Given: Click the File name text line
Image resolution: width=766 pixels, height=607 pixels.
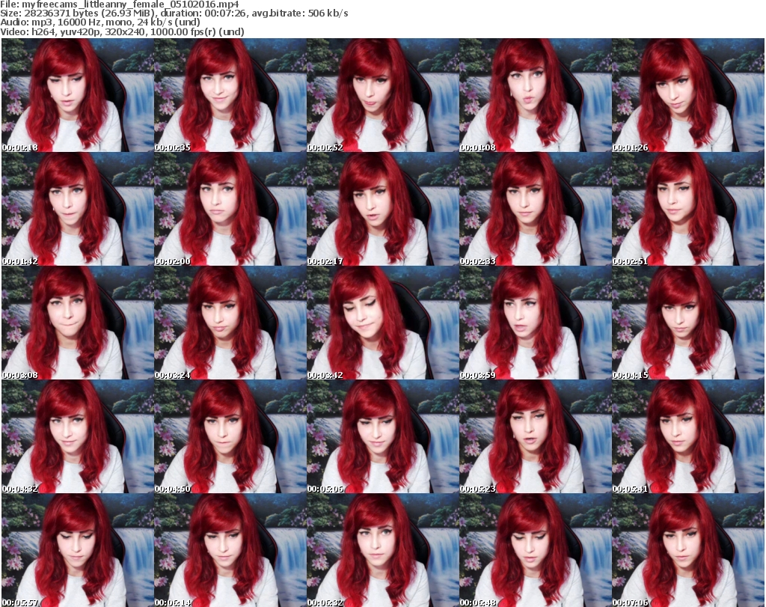Looking at the screenshot, I should tap(120, 4).
